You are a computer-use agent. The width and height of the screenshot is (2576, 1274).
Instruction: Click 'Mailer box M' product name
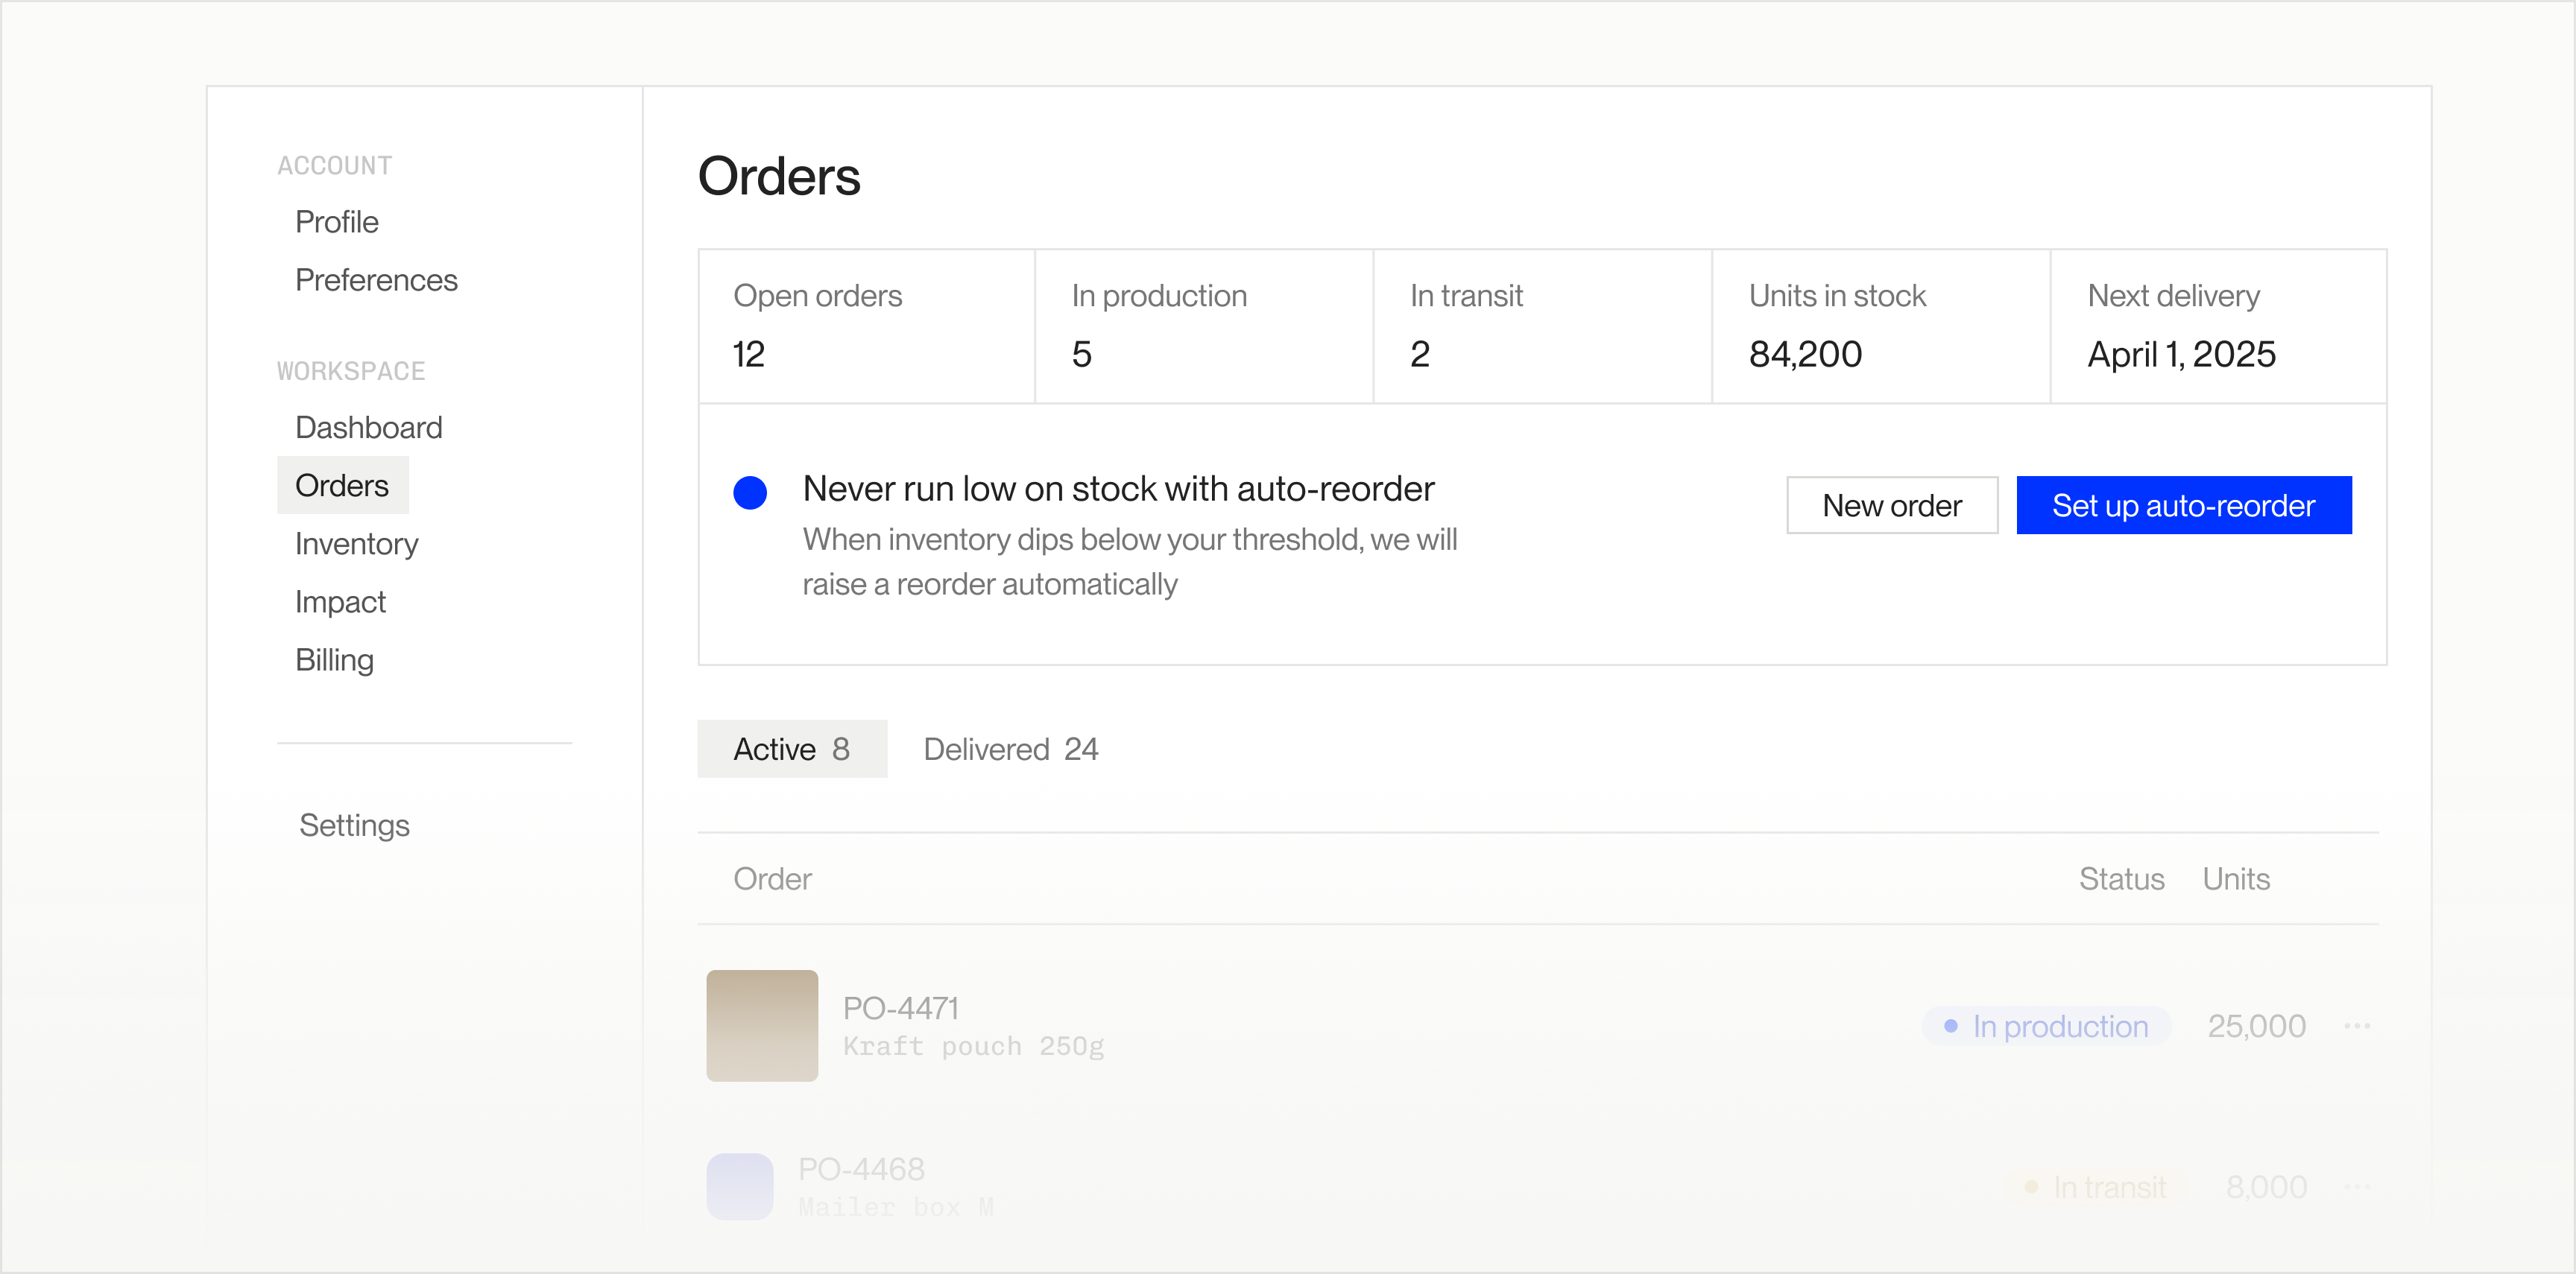(896, 1207)
